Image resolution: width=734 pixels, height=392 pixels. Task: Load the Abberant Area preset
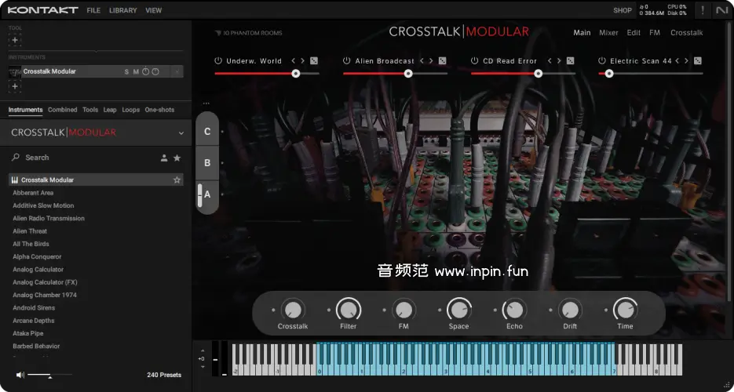pyautogui.click(x=33, y=193)
